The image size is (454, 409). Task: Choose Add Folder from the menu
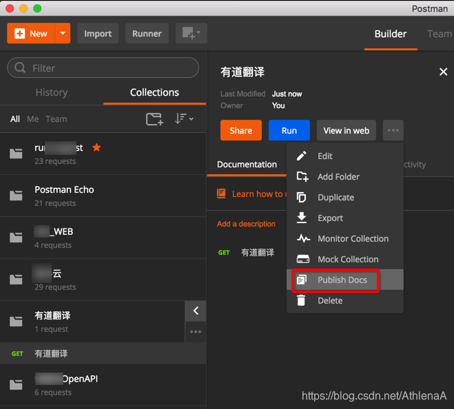345,176
